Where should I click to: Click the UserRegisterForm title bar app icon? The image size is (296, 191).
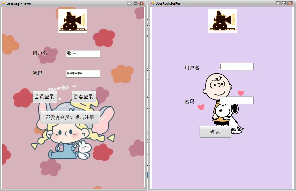pyautogui.click(x=152, y=3)
